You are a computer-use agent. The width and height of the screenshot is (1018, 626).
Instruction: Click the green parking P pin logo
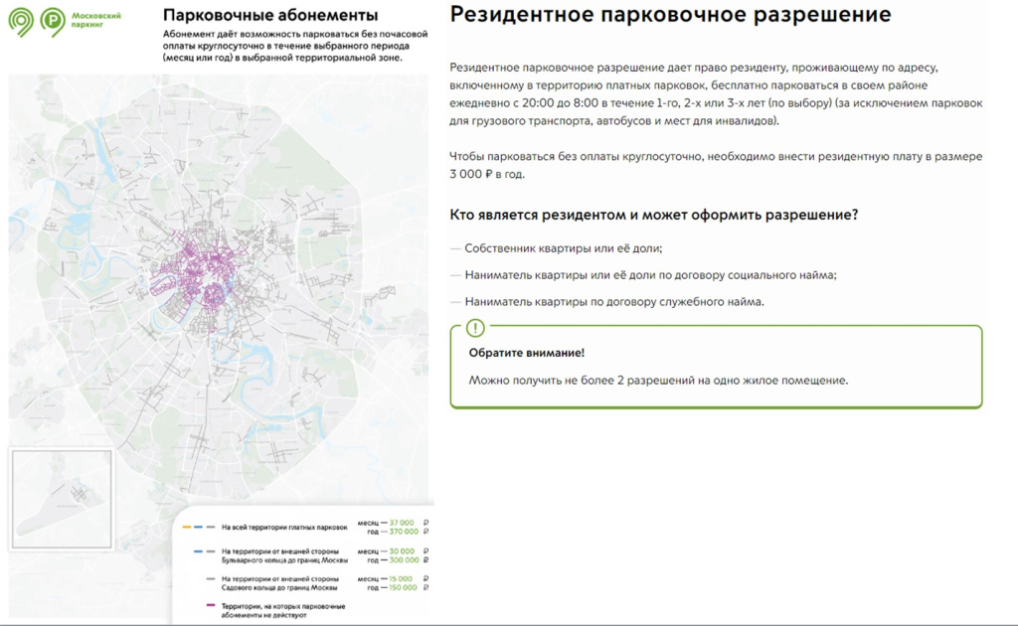53,22
